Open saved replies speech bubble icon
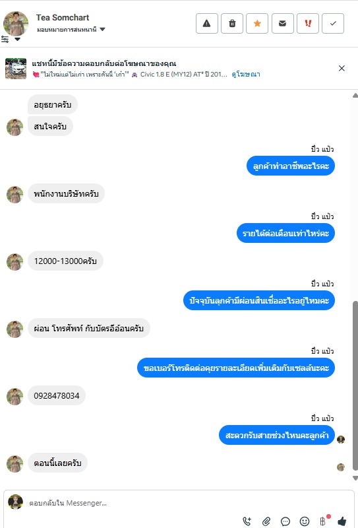Image resolution: width=358 pixels, height=528 pixels. (x=285, y=521)
